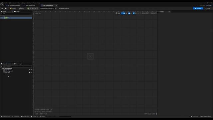Open the Animations drawer
Viewport: 213px width, 120px height.
pyautogui.click(x=15, y=117)
